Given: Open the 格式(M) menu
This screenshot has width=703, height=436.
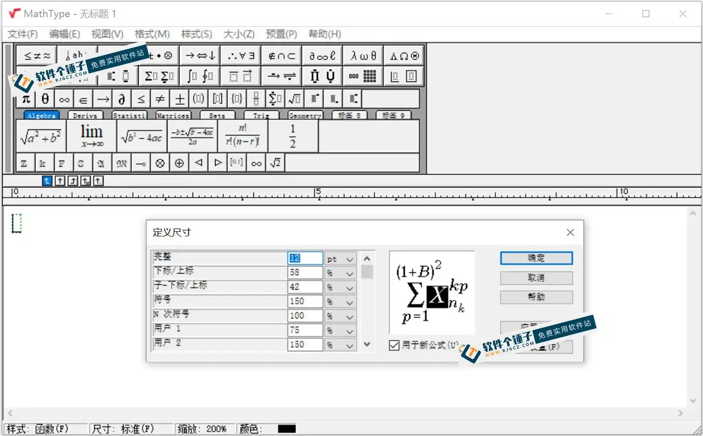Looking at the screenshot, I should [x=152, y=34].
